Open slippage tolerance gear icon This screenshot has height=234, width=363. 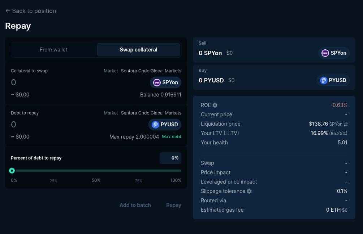click(249, 191)
